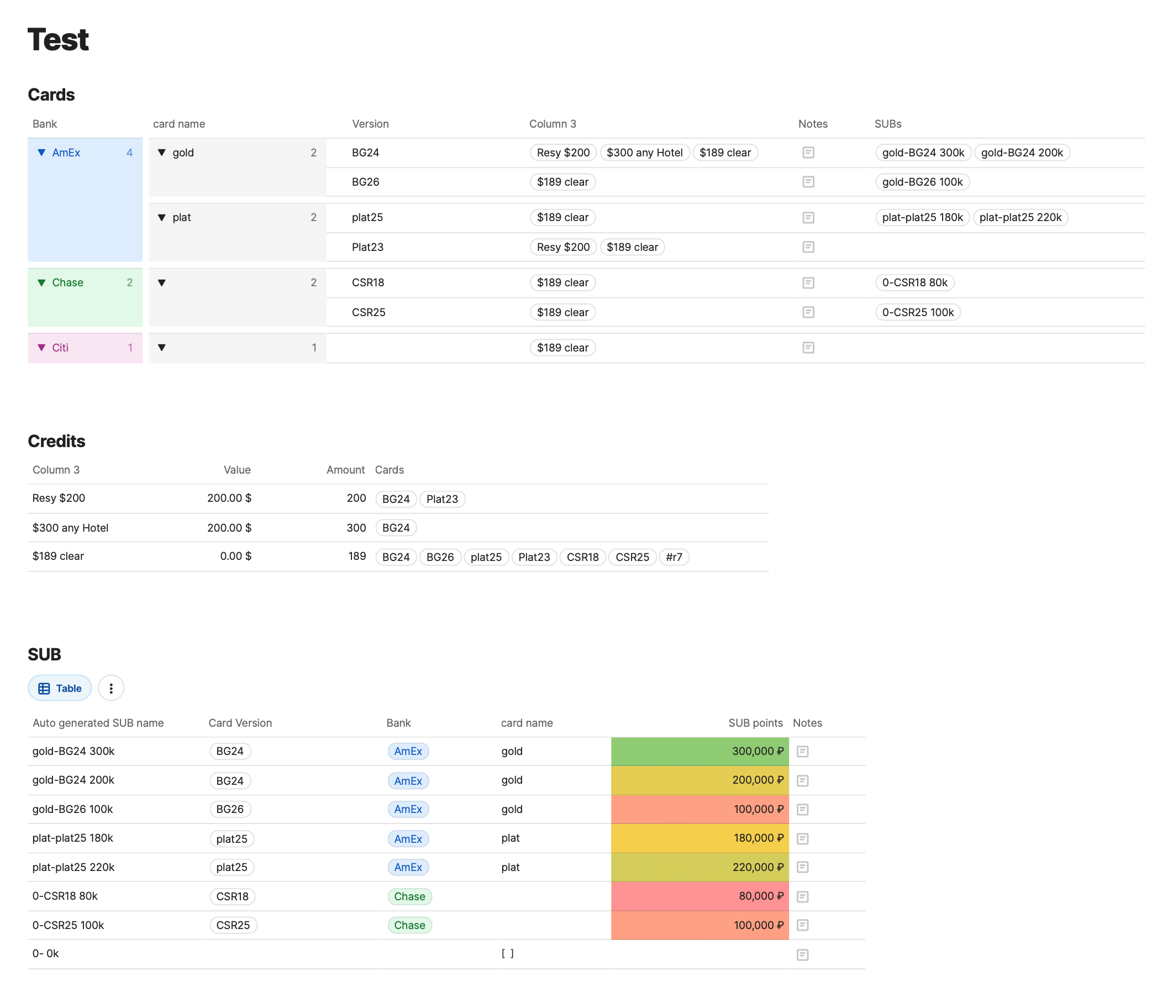Image resolution: width=1173 pixels, height=997 pixels.
Task: Collapse the Citi bank group
Action: (41, 348)
